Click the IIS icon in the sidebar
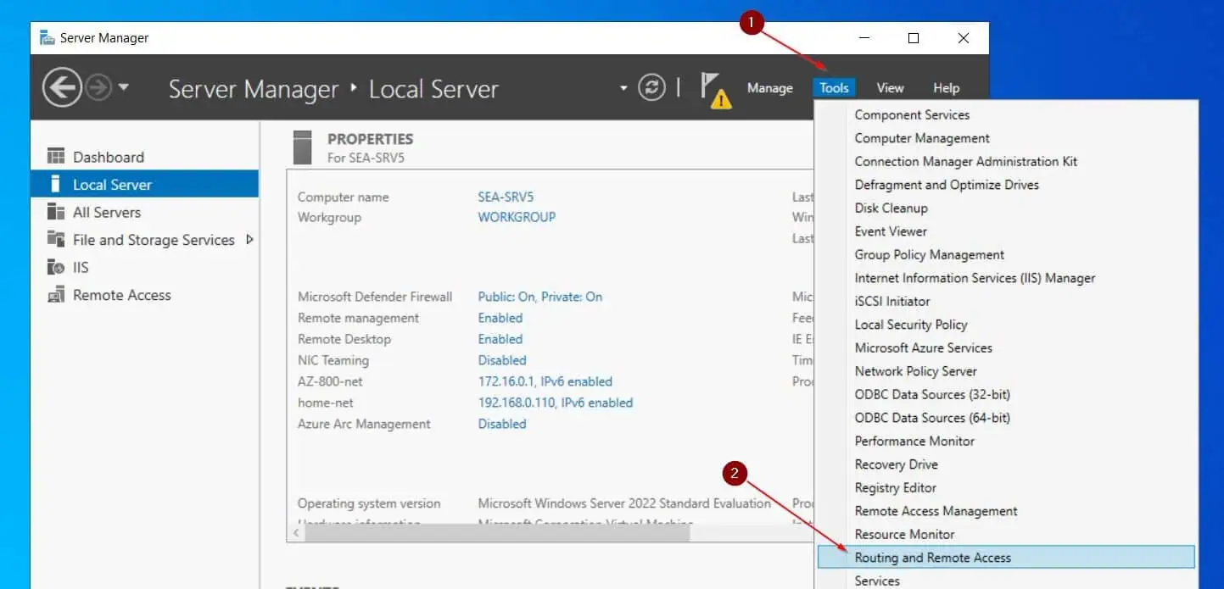The height and width of the screenshot is (589, 1224). pyautogui.click(x=56, y=267)
